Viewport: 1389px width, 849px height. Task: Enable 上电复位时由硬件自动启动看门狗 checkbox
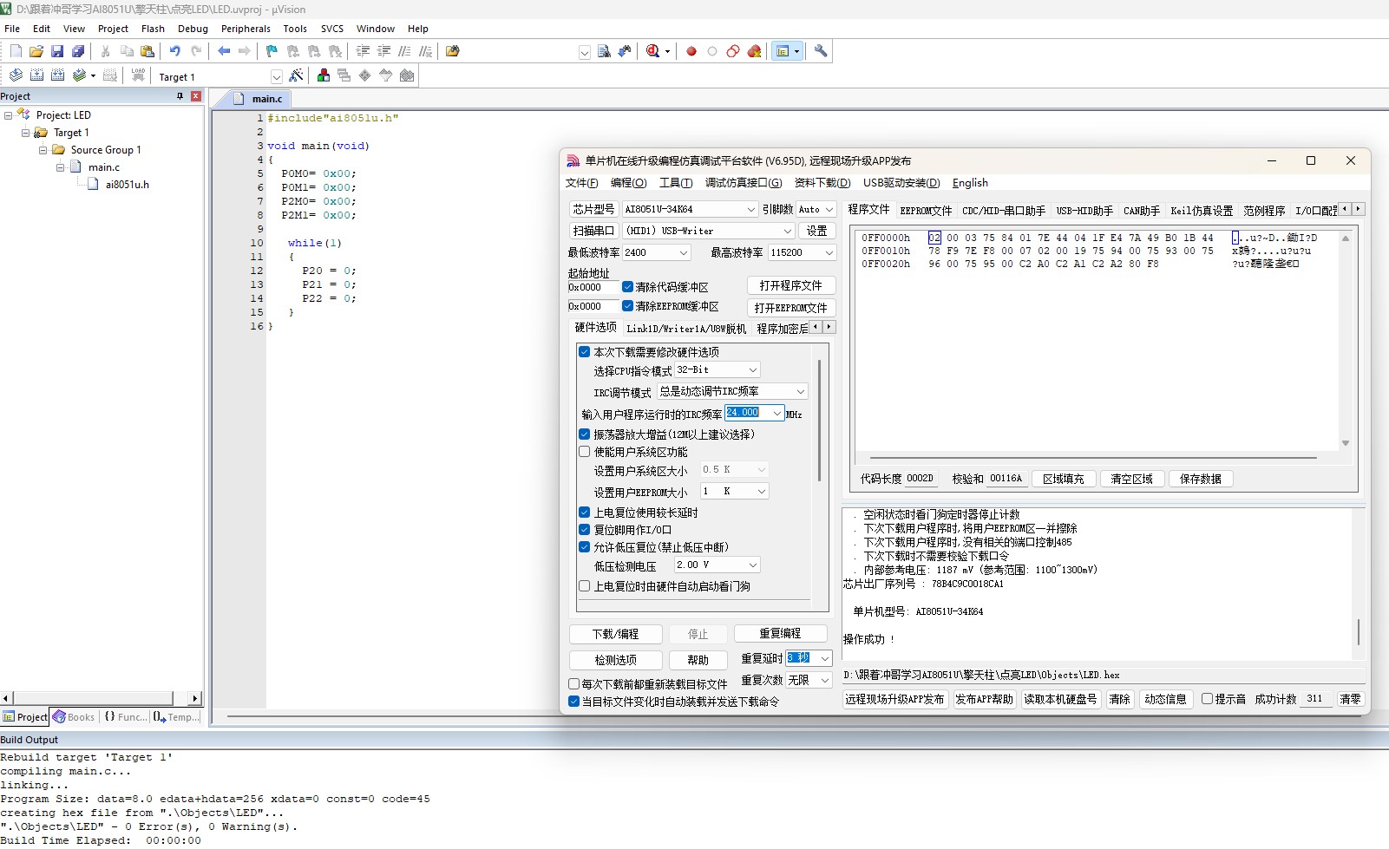[x=585, y=586]
